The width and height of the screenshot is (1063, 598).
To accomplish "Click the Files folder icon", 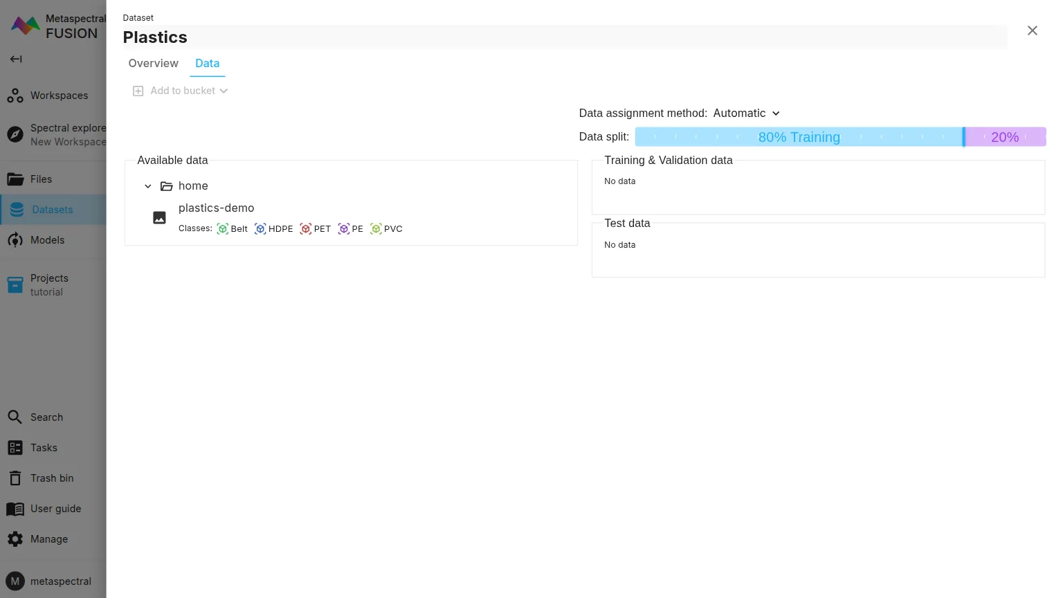I will click(x=15, y=179).
